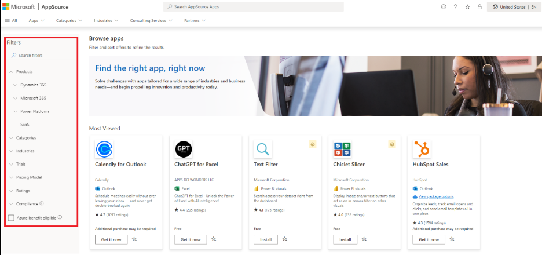The height and width of the screenshot is (255, 542).
Task: Favorite Chiclet Slicer with star
Action: 364,239
